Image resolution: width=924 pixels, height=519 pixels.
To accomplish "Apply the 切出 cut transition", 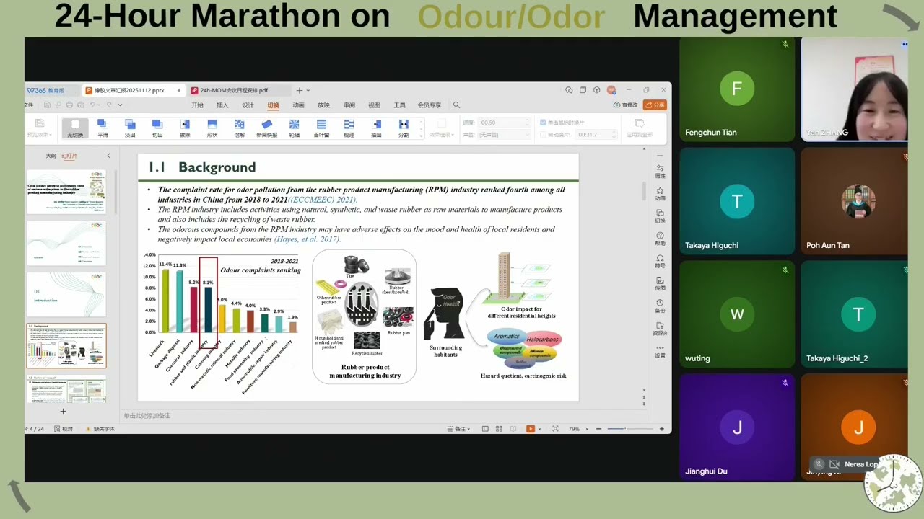I will [157, 128].
